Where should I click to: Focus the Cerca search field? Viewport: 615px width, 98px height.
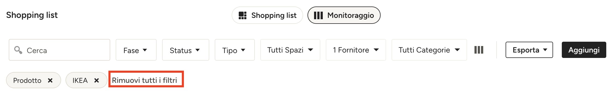59,50
